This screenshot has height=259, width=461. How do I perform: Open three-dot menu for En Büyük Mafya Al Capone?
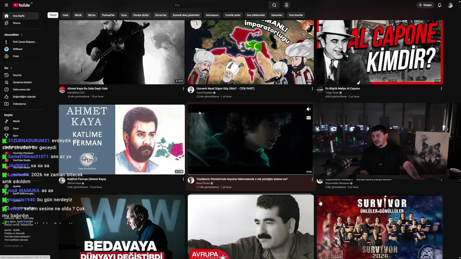pyautogui.click(x=441, y=89)
